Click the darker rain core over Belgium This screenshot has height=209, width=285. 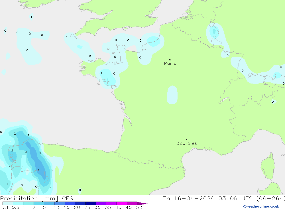(x=213, y=31)
